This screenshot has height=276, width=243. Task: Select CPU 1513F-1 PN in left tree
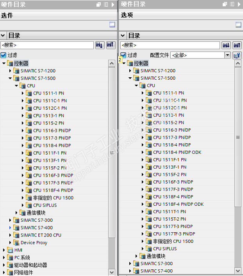[x=50, y=160]
